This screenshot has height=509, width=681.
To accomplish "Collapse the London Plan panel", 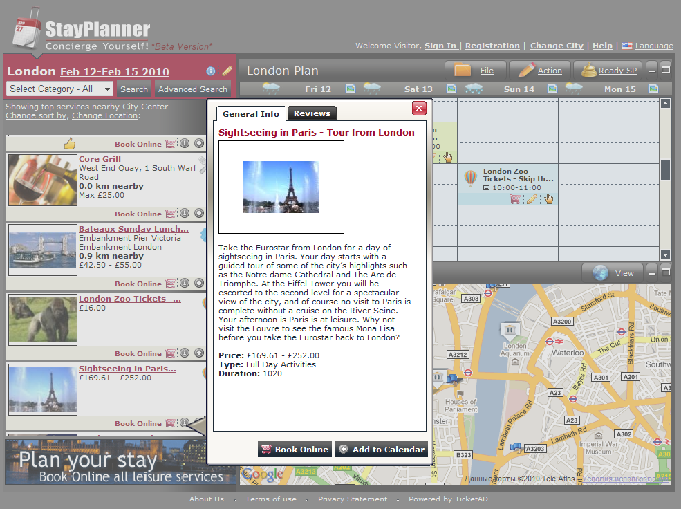I will [x=651, y=70].
